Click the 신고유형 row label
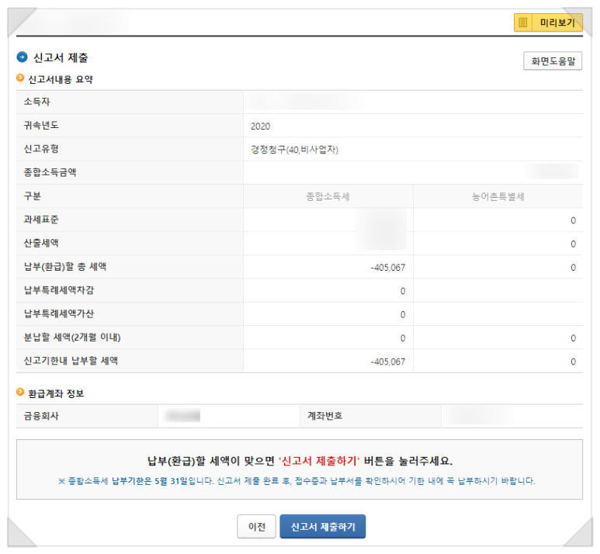 (41, 149)
